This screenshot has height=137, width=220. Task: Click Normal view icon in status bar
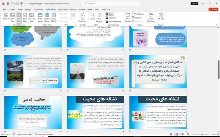[x=171, y=134]
